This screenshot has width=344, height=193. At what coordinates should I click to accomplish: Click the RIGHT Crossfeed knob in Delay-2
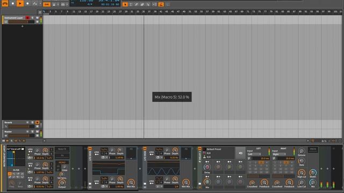[x=277, y=183]
